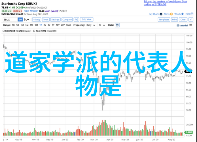Click the blue GO button
The width and height of the screenshot is (197, 142).
(x=20, y=20)
